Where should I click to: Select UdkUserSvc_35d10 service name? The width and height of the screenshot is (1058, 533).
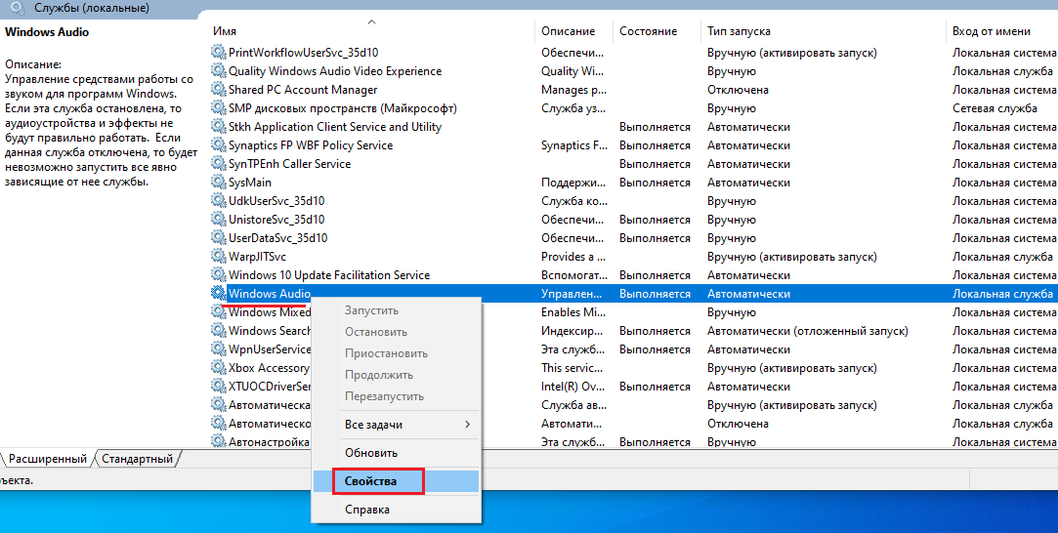coord(275,201)
